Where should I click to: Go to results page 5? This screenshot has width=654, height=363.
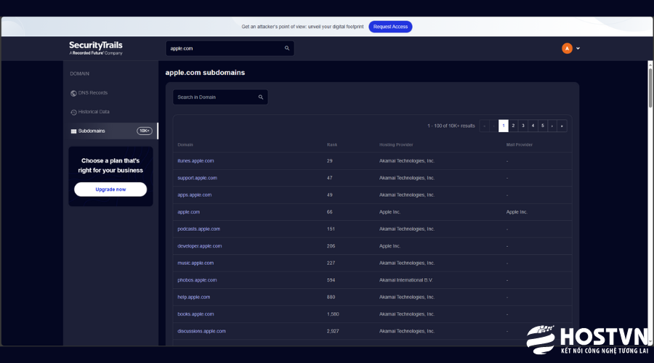click(x=543, y=126)
